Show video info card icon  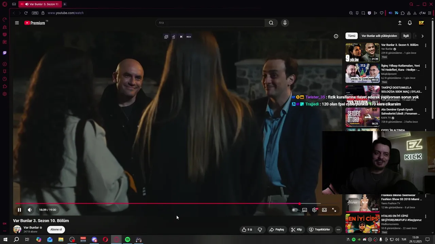tap(336, 36)
